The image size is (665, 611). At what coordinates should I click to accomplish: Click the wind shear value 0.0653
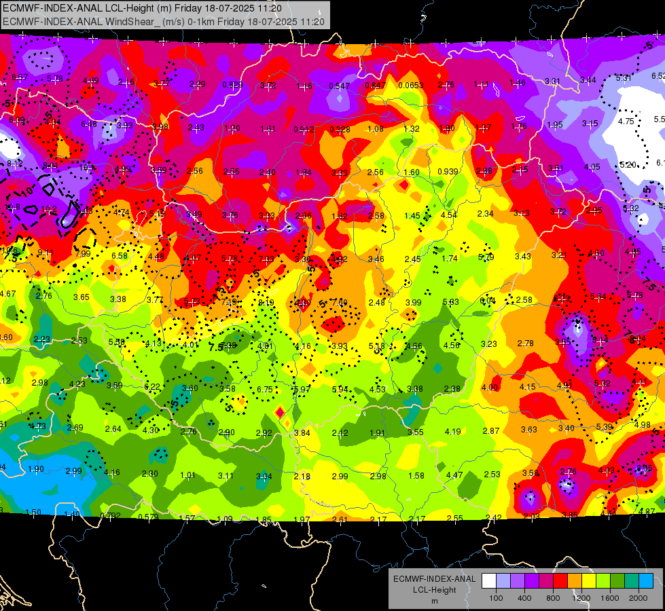tap(410, 86)
